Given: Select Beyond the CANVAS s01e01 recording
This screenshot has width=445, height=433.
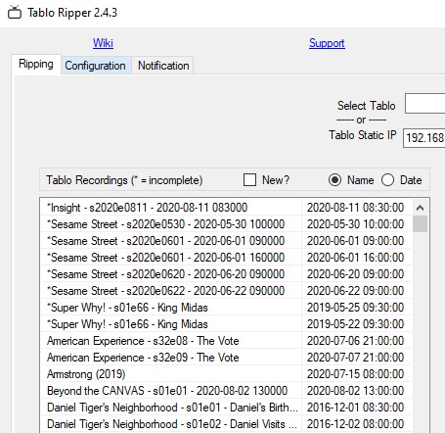Looking at the screenshot, I should coord(226,391).
